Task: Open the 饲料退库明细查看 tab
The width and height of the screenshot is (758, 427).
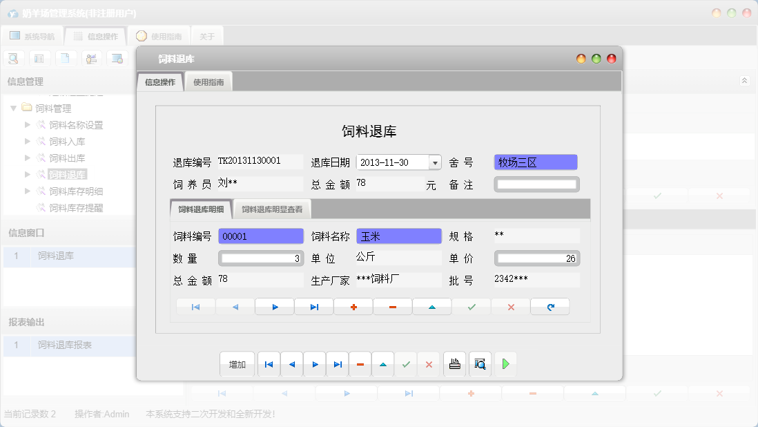Action: (271, 209)
